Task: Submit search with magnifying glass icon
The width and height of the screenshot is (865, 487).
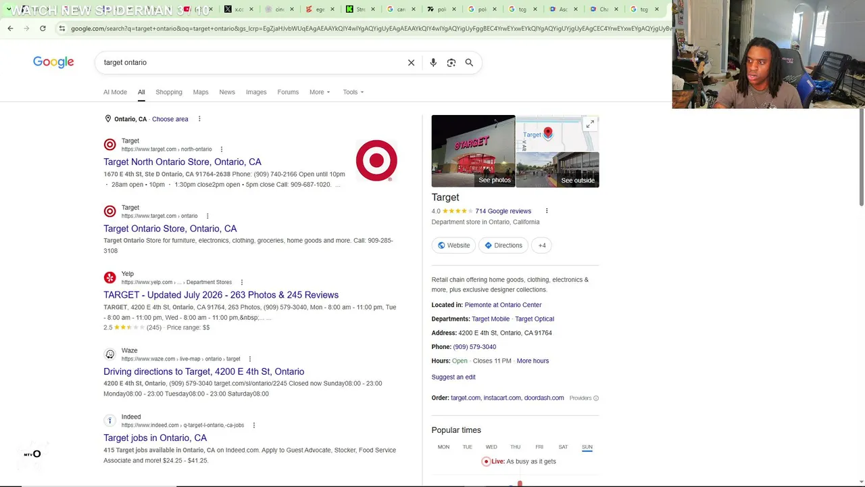Action: pos(469,62)
